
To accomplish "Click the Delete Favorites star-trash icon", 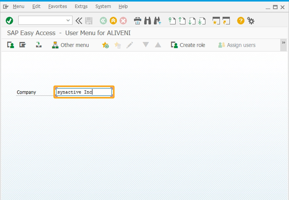I will click(x=118, y=45).
